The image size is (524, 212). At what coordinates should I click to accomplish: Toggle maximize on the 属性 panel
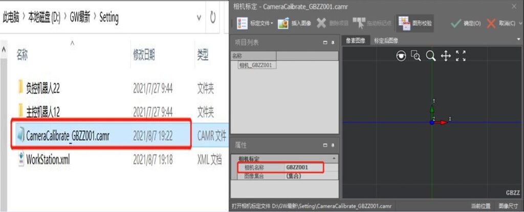(x=325, y=146)
